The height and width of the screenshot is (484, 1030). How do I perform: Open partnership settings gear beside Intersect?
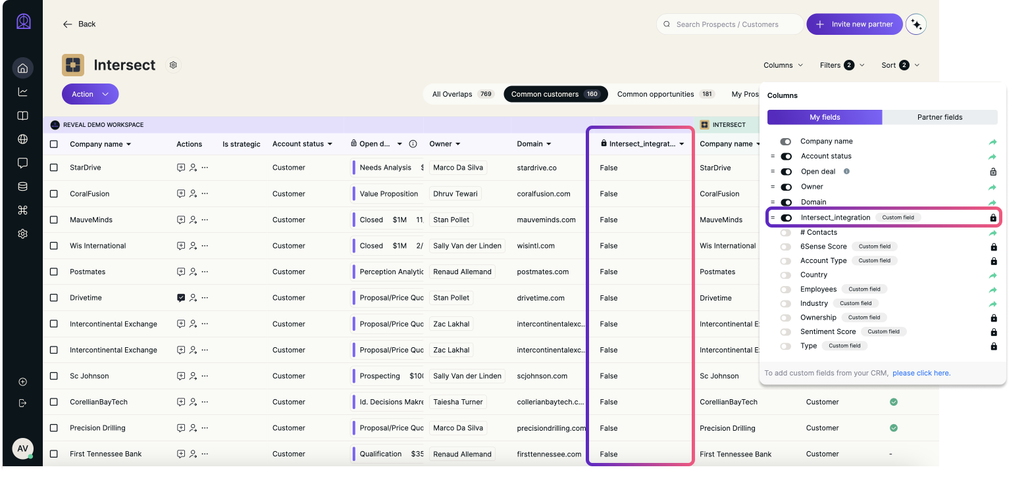click(173, 65)
